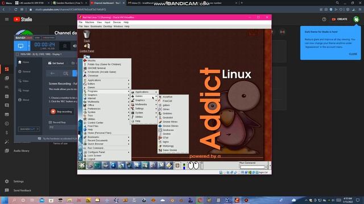Open the KDE desktop Windows menu
The width and height of the screenshot is (364, 204).
pos(118,27)
